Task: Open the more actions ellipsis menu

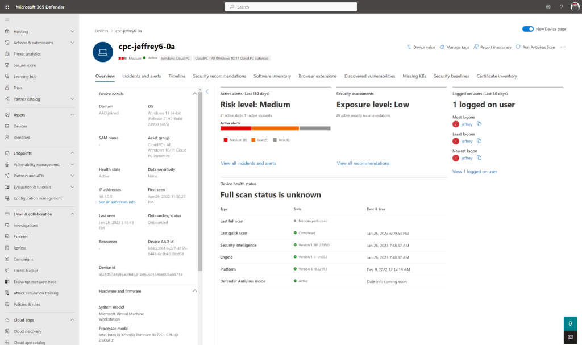Action: click(563, 47)
